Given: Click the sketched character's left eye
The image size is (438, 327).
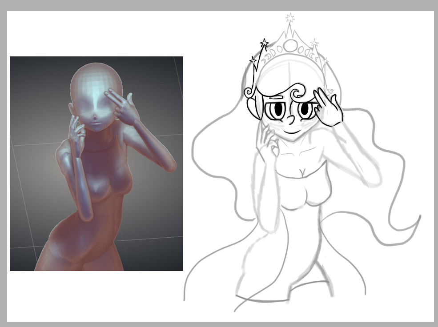Looking at the screenshot, I should point(281,108).
